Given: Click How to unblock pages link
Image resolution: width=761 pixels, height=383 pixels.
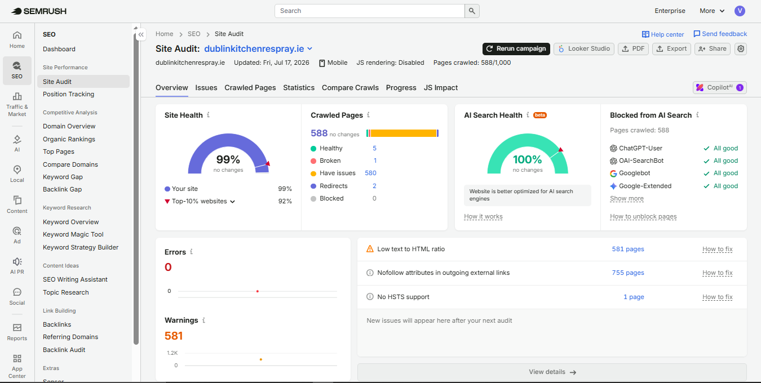Looking at the screenshot, I should coord(643,216).
